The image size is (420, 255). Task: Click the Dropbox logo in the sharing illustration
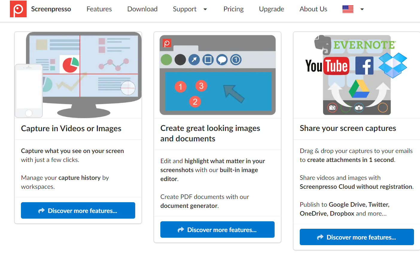(393, 65)
